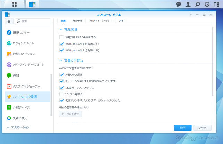Click the Control Panel title bar icon
Screen dimensions: 223x144
coord(7,15)
